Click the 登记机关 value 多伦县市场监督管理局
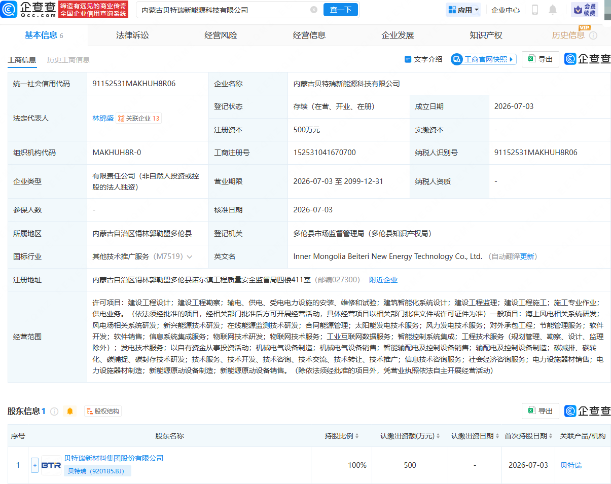 (x=362, y=234)
